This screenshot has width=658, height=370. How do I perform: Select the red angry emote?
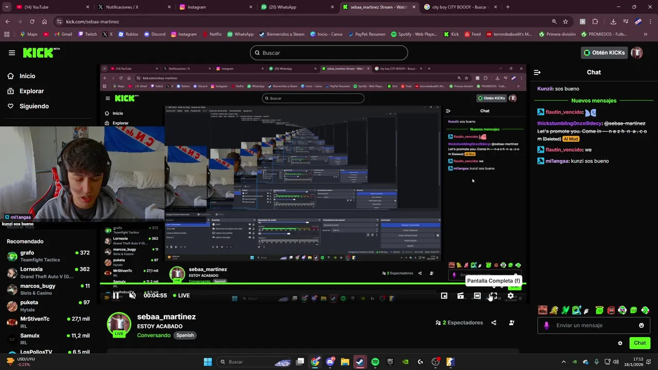pyautogui.click(x=611, y=310)
